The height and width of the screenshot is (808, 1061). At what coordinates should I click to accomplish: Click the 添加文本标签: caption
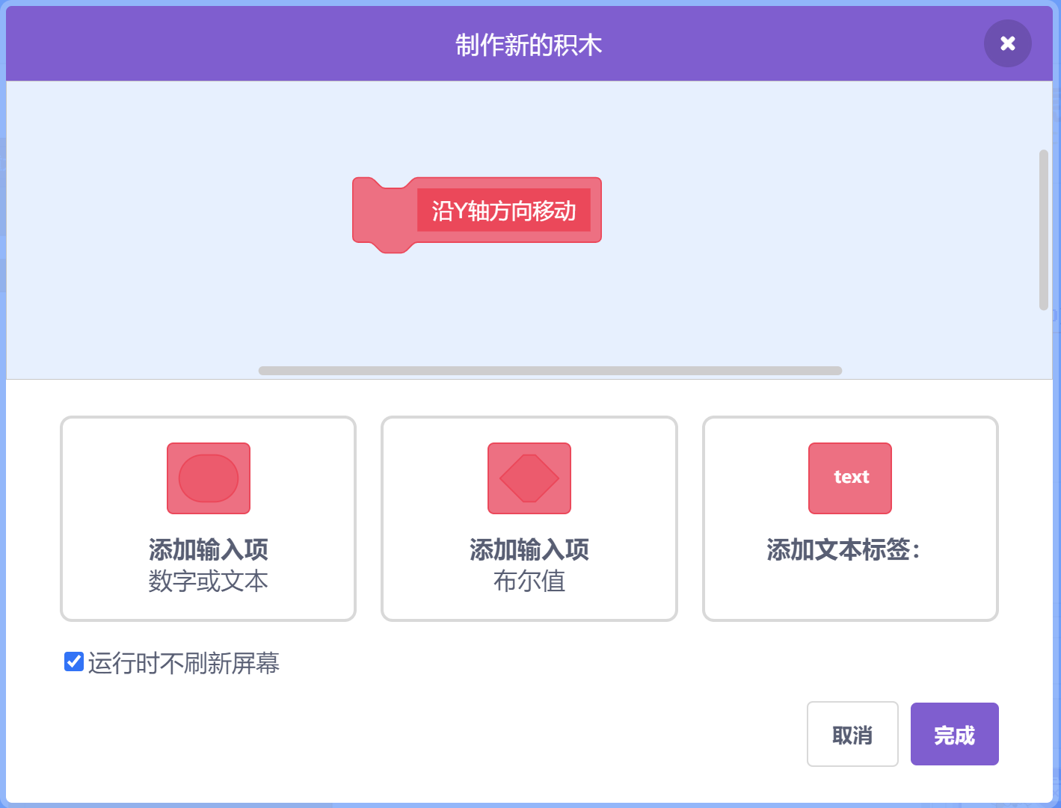pyautogui.click(x=843, y=550)
